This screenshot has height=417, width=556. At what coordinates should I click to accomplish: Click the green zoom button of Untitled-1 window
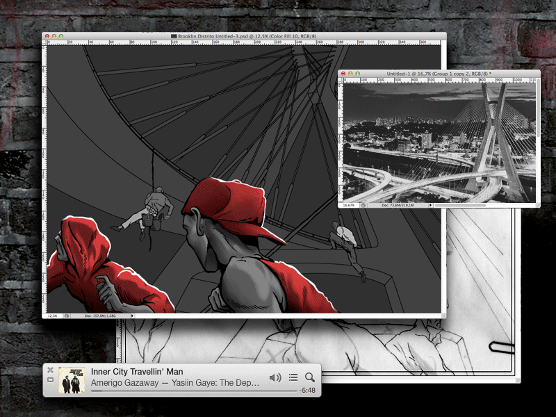tap(357, 74)
